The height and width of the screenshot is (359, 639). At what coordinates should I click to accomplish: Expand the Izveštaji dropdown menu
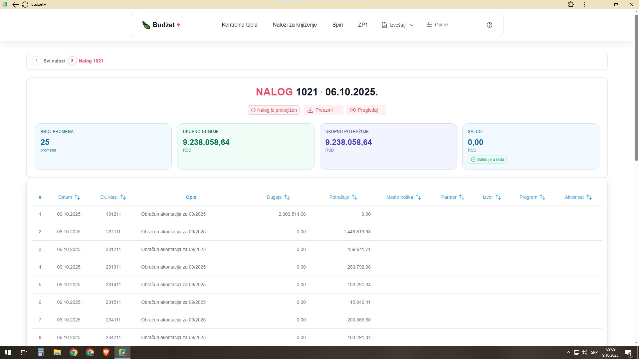tap(398, 25)
